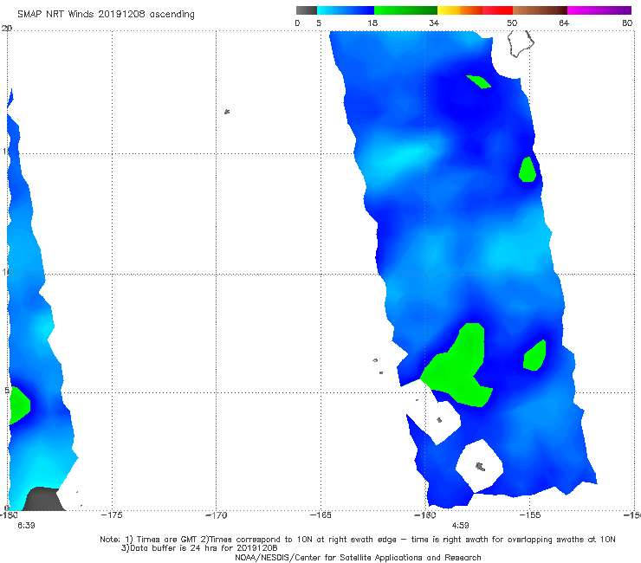Click the blue segment of the color bar
The height and width of the screenshot is (563, 641).
pos(346,10)
